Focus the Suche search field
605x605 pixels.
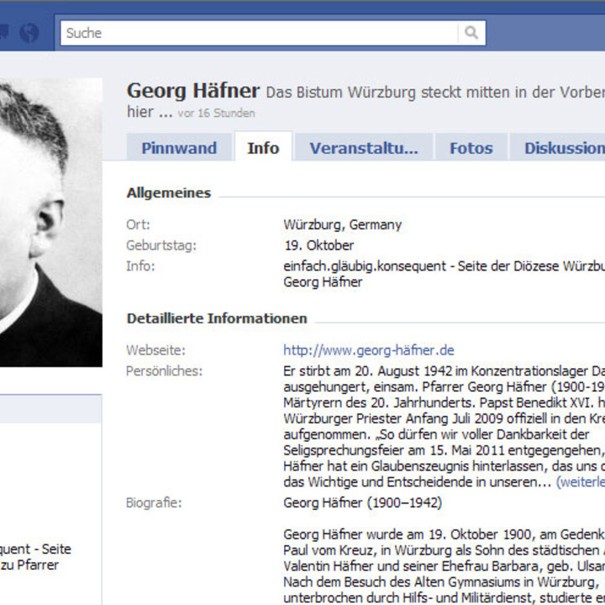click(x=260, y=33)
